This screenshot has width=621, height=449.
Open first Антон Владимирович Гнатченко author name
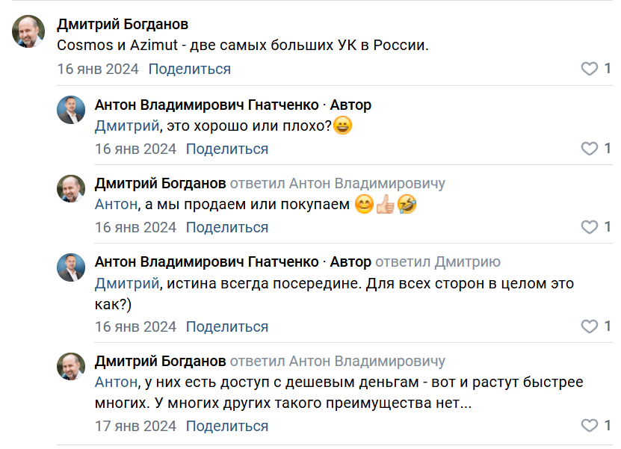[206, 105]
